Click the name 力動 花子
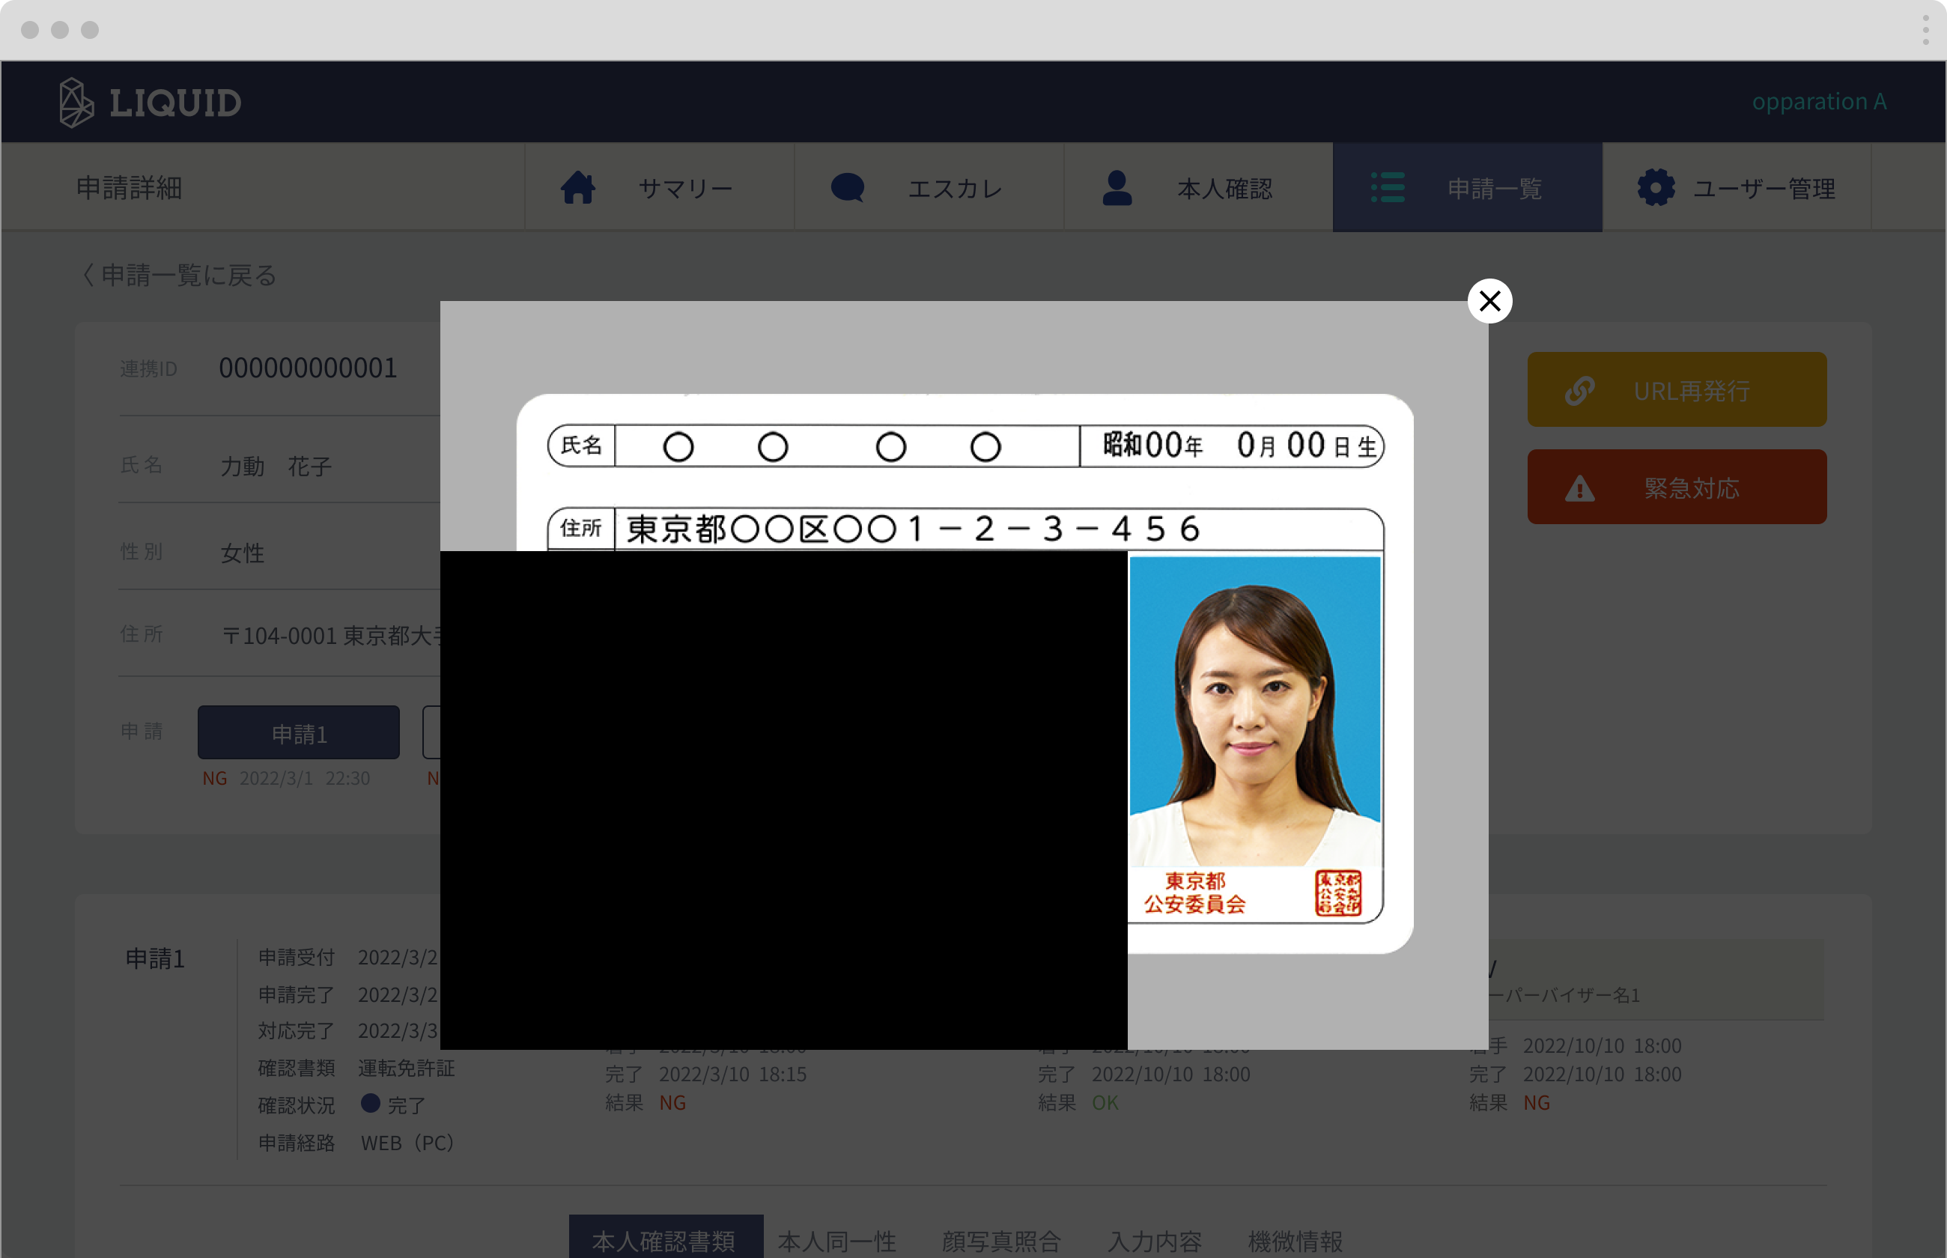1947x1258 pixels. tap(276, 466)
